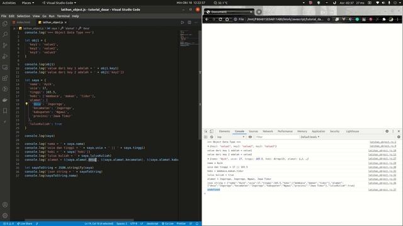
Task: Click the clock in the top bar
Action: click(191, 3)
